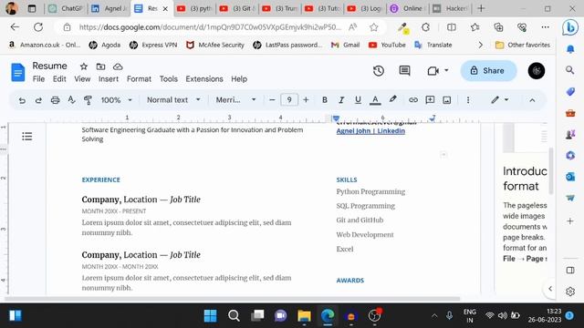Insert a link from the toolbar
This screenshot has width=584, height=328.
pos(413,99)
